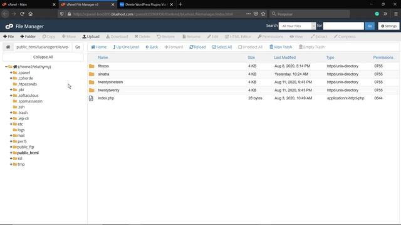Expand the .cpanel tree folder
This screenshot has width=401, height=225.
[x=11, y=72]
